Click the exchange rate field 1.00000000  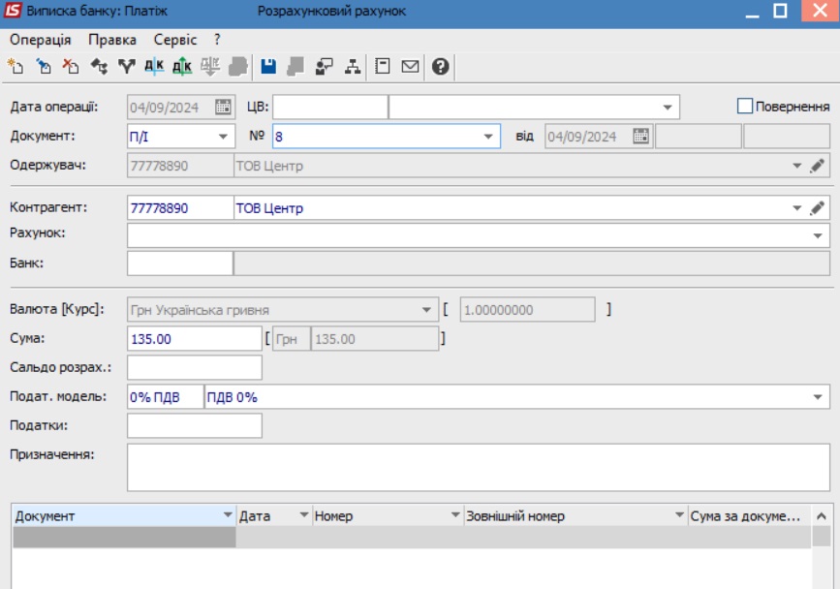[x=528, y=309]
